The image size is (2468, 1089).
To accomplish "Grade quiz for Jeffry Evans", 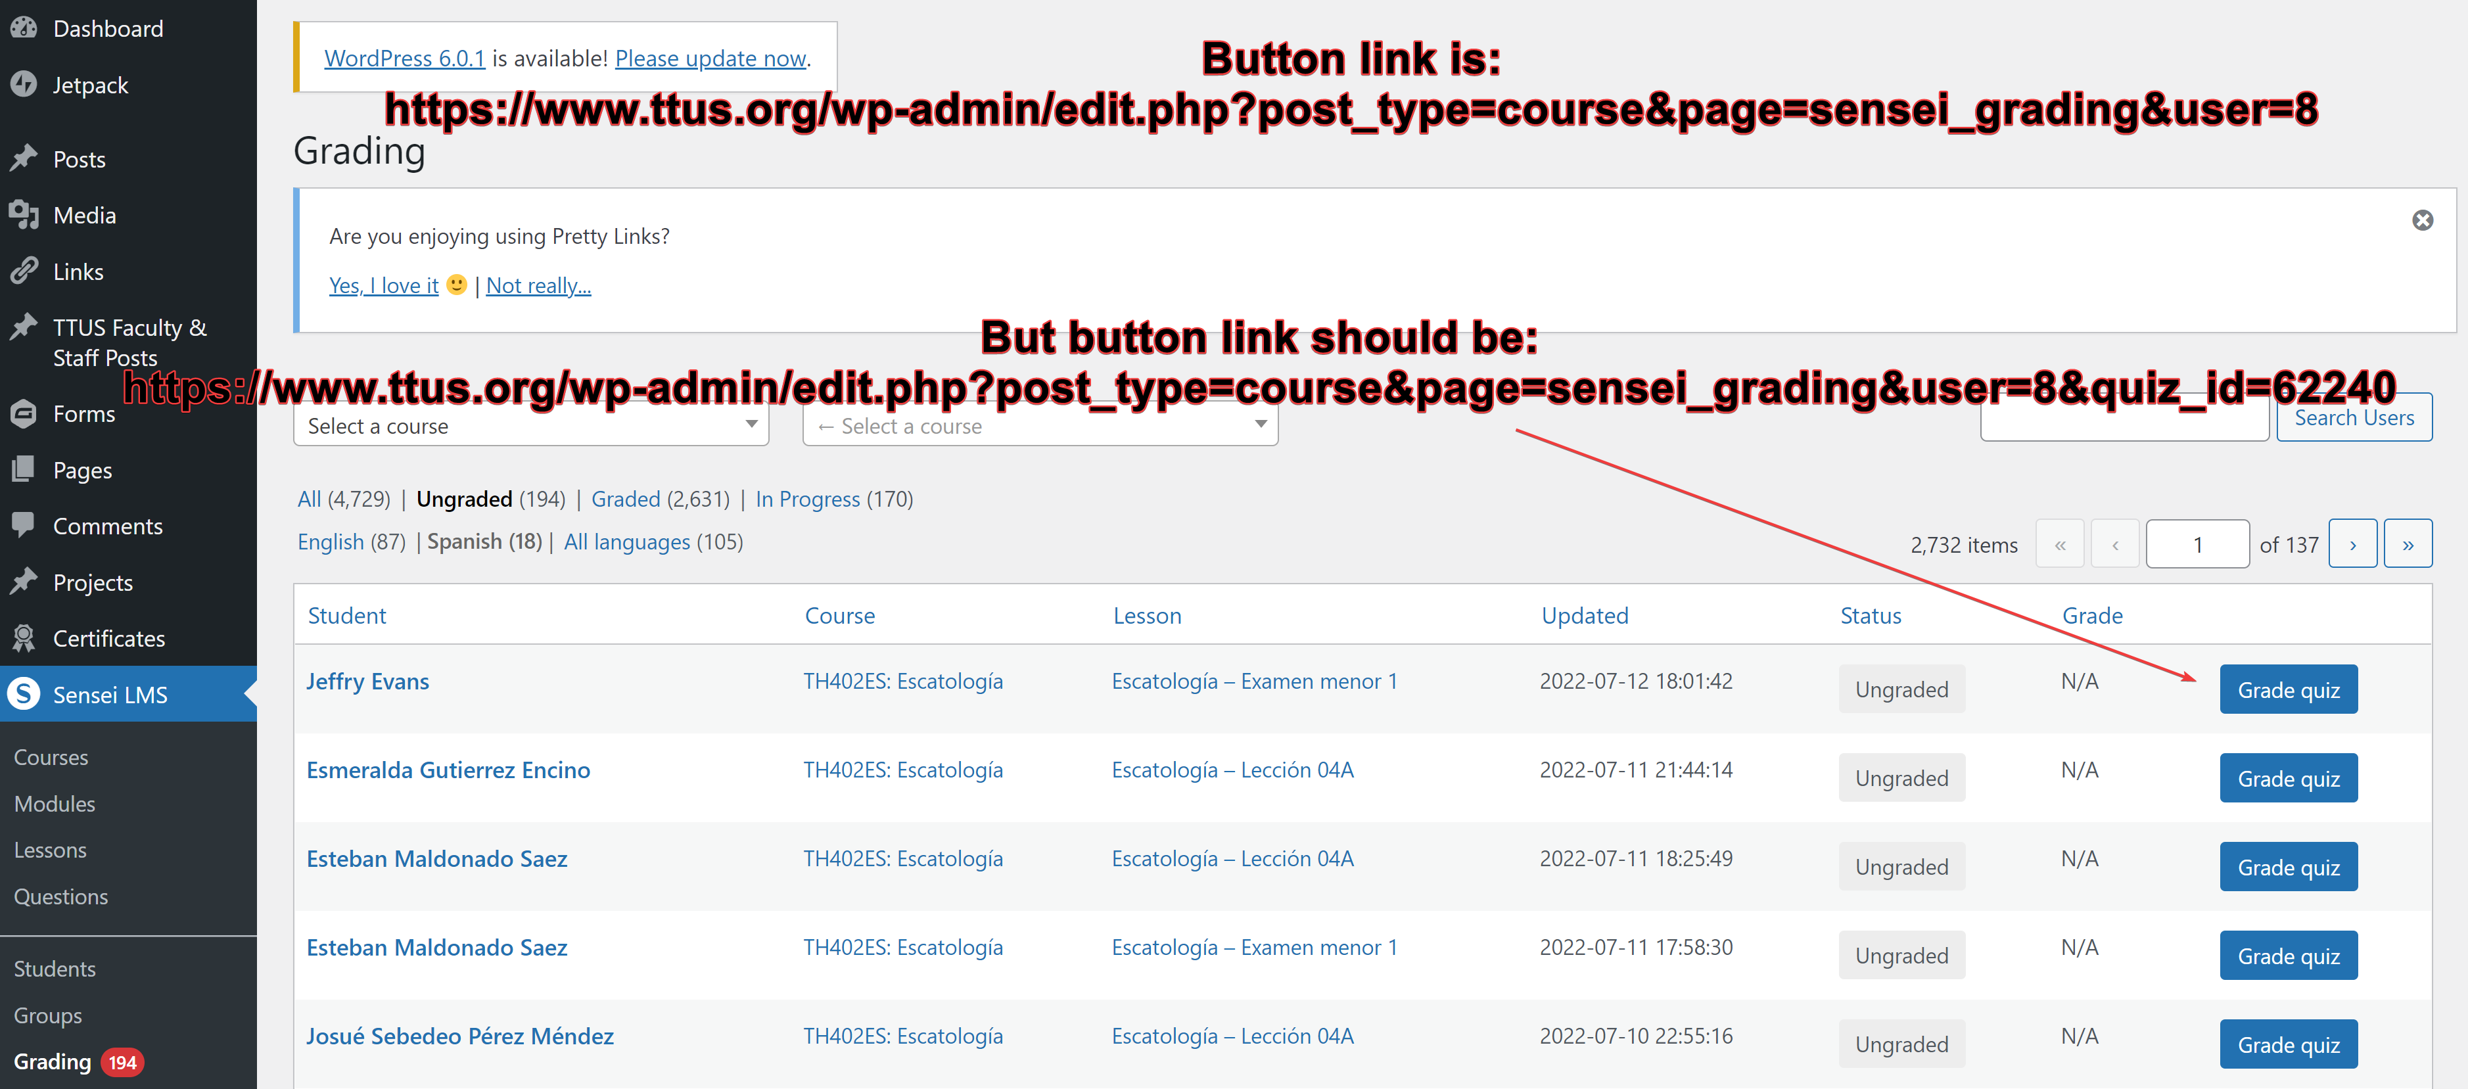I will [x=2288, y=689].
